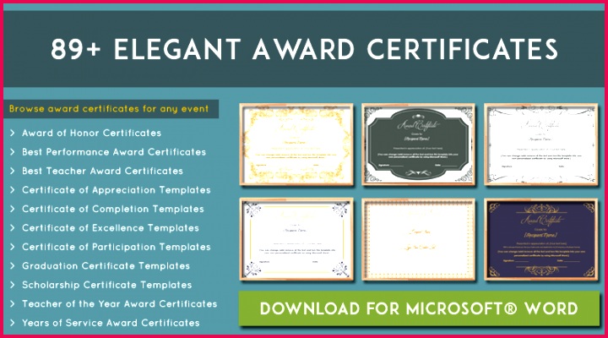608x338 pixels.
Task: Click Browse award certificates for any event
Action: click(109, 109)
